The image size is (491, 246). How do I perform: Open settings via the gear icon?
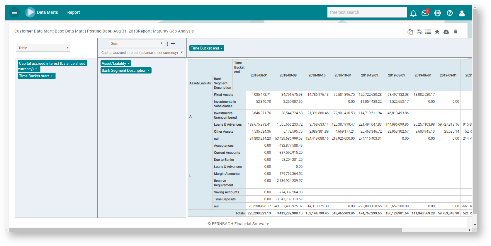coord(437,13)
